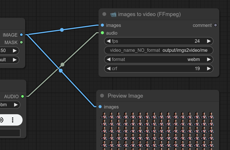The width and height of the screenshot is (230, 150).
Task: Click midpoint dot on the gray audio link
Action: tap(62, 65)
